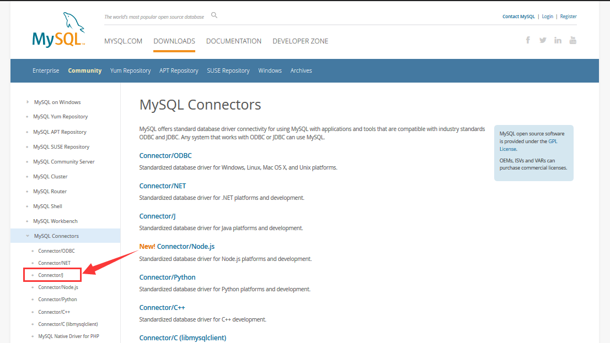
Task: Open MySQL APT Repository sidebar item
Action: [x=60, y=132]
